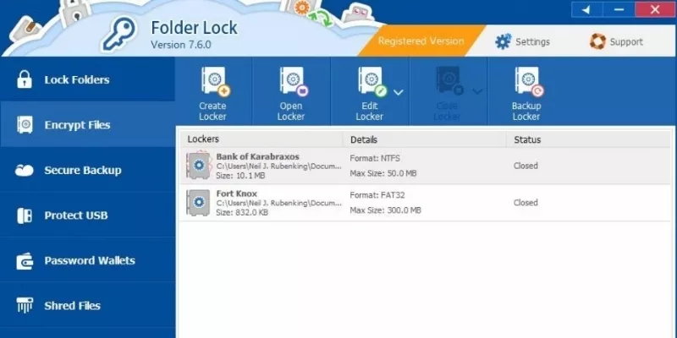Click the USB drive icon beside Protect USB
Viewport: 677px width, 338px height.
25,215
